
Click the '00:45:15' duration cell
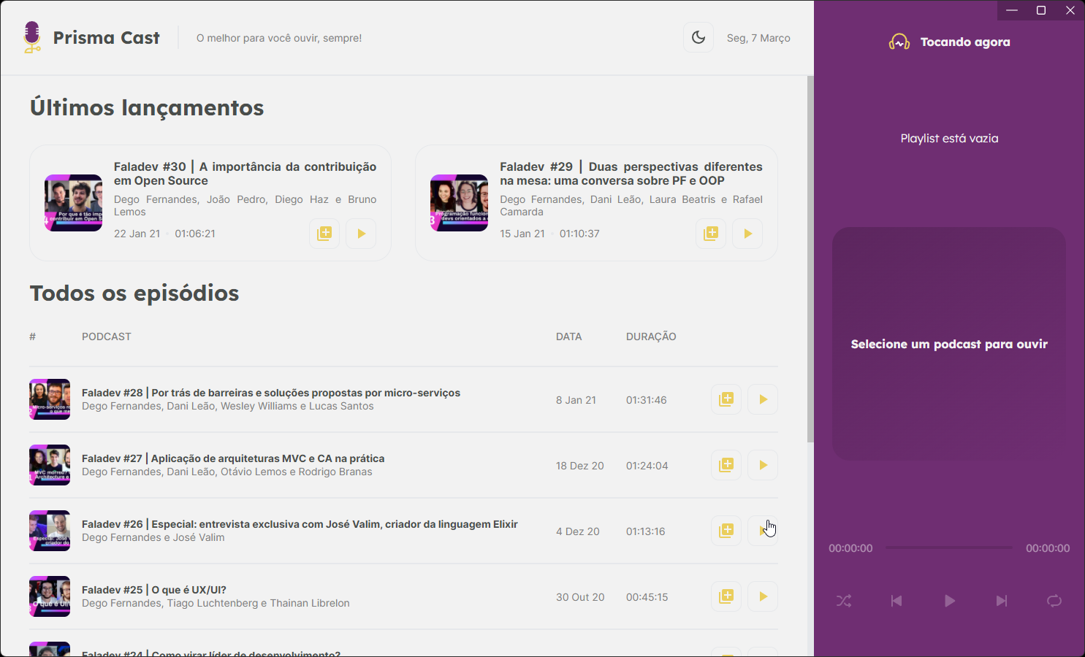(x=647, y=597)
